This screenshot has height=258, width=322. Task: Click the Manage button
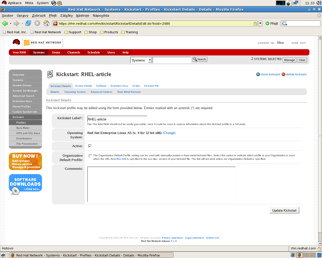pyautogui.click(x=290, y=60)
